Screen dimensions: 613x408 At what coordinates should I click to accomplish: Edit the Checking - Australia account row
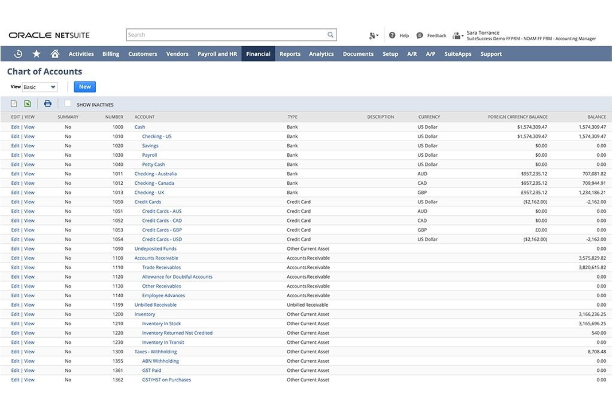[x=15, y=174]
